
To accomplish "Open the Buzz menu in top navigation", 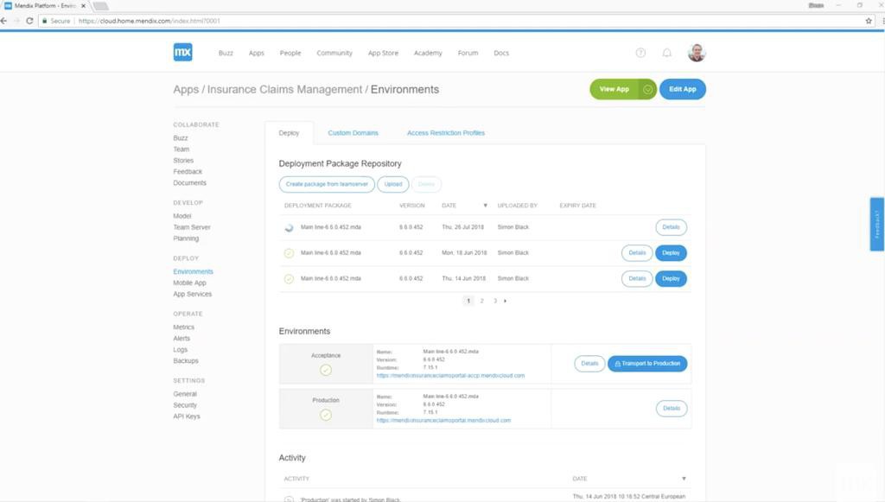I will [x=226, y=53].
